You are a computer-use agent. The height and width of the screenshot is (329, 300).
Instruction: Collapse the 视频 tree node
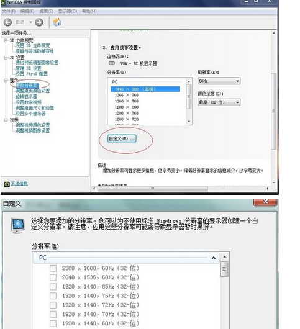(x=6, y=120)
